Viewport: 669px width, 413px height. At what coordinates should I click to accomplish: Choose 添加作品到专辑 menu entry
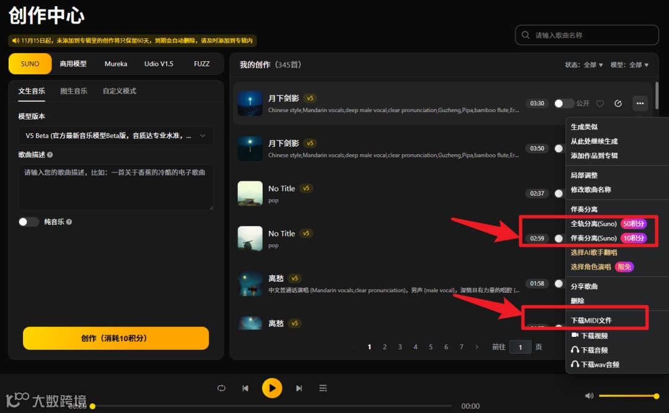tap(594, 156)
